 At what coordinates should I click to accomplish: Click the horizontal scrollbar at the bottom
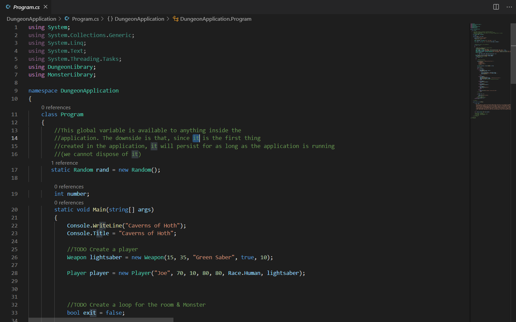click(x=100, y=319)
